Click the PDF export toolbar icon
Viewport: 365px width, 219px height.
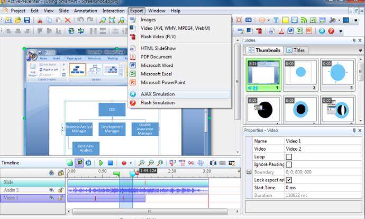(281, 31)
